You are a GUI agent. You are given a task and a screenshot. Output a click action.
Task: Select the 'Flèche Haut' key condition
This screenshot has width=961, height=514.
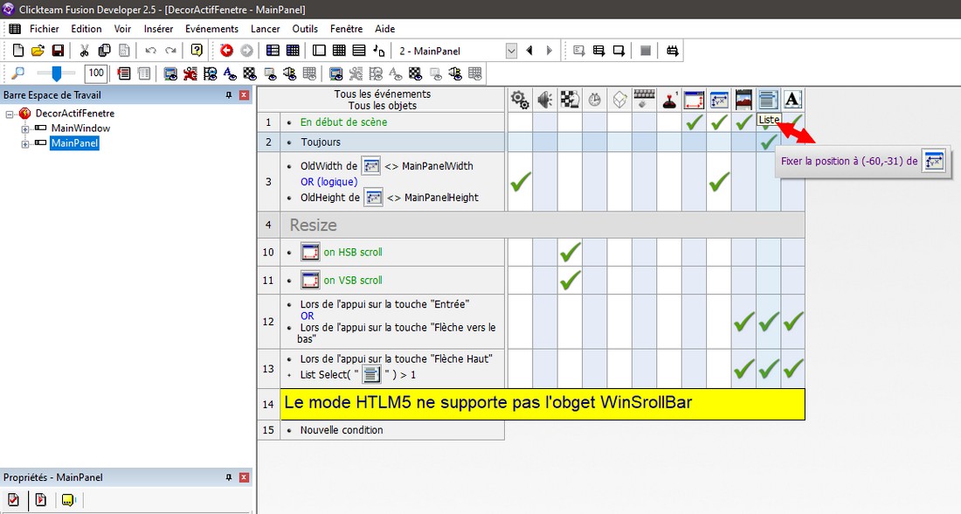point(396,358)
